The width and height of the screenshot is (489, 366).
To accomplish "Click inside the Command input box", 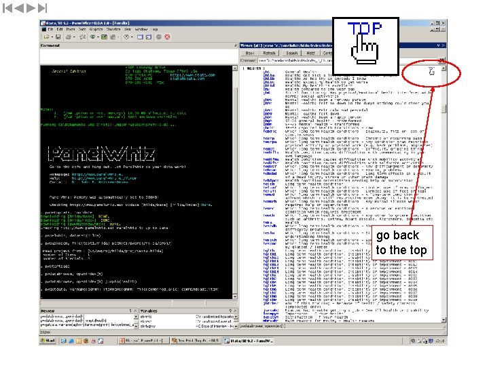I will tap(139, 56).
